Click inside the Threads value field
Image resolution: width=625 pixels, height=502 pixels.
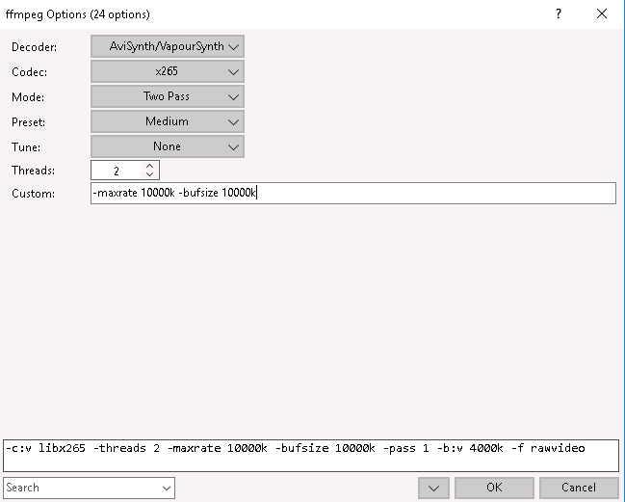coord(117,171)
